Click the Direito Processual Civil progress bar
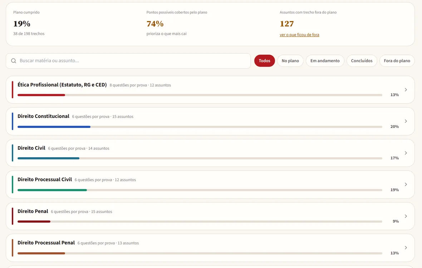This screenshot has height=268, width=422. point(200,190)
